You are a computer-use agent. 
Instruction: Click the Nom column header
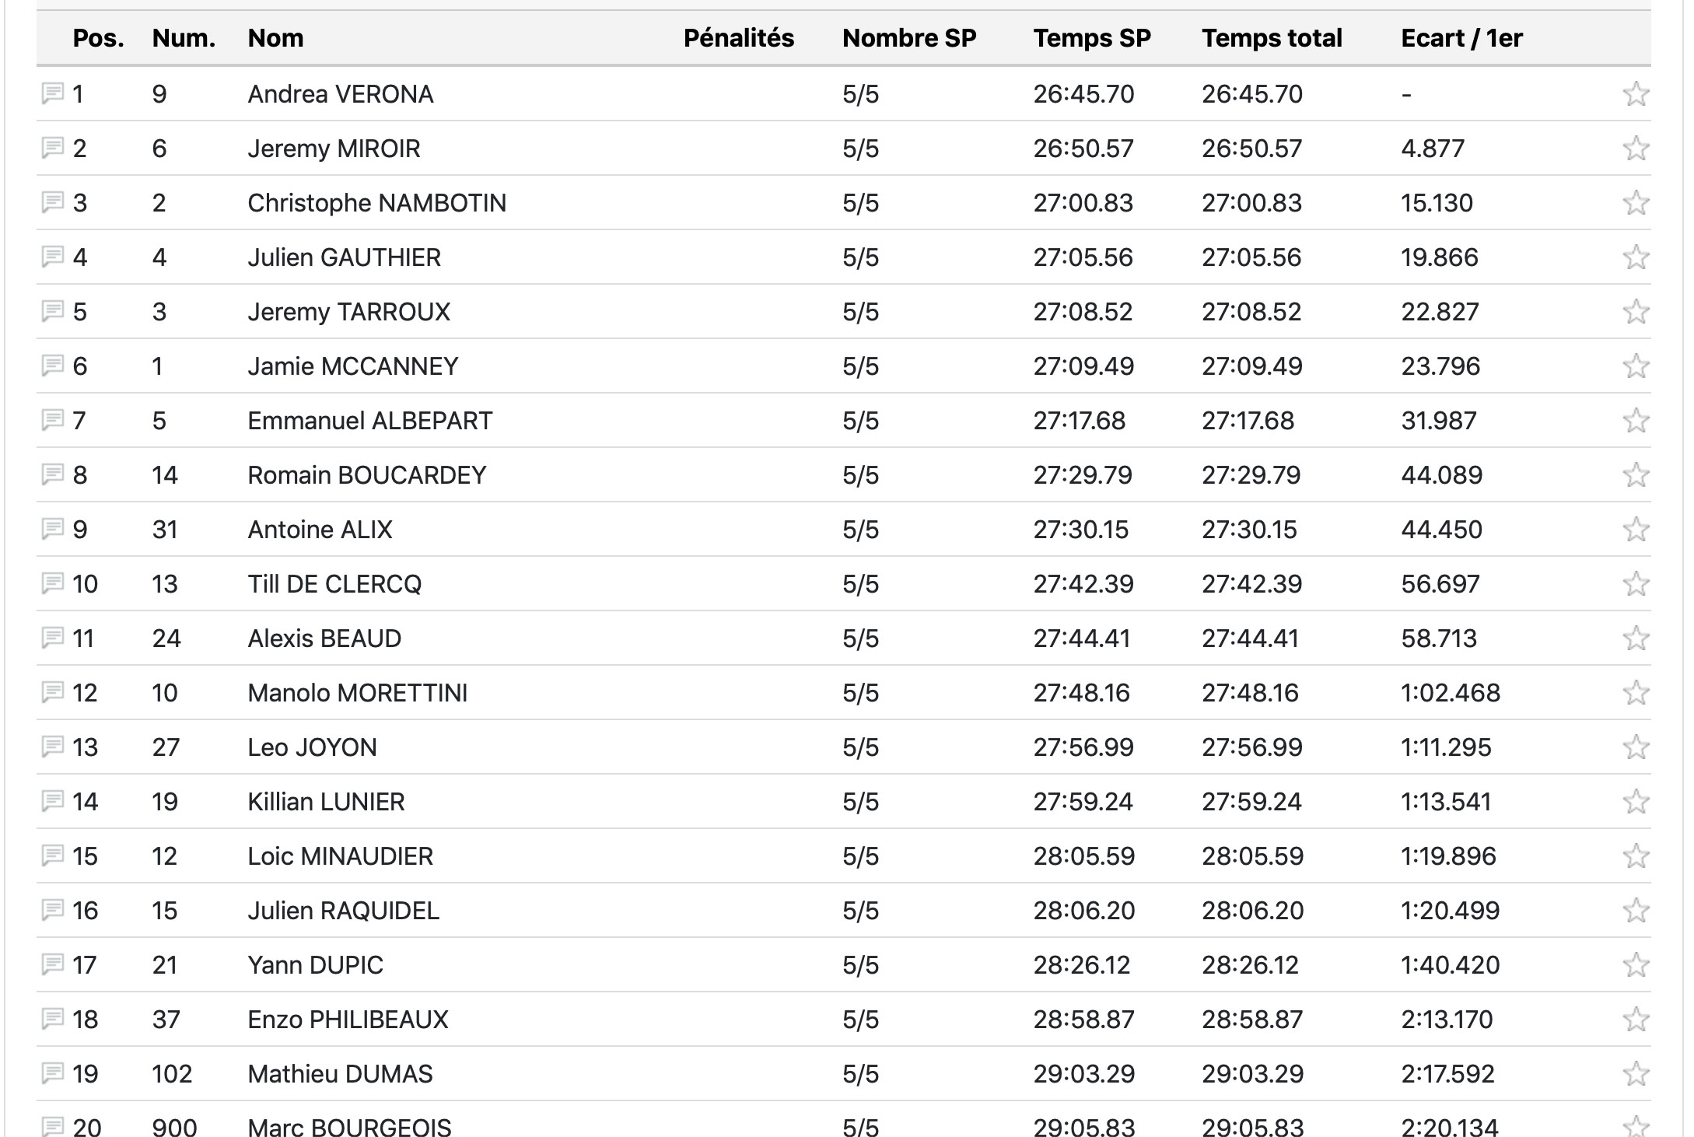pos(275,38)
